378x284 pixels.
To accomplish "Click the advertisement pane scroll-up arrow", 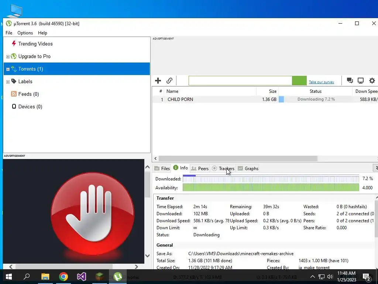I will pyautogui.click(x=148, y=167).
